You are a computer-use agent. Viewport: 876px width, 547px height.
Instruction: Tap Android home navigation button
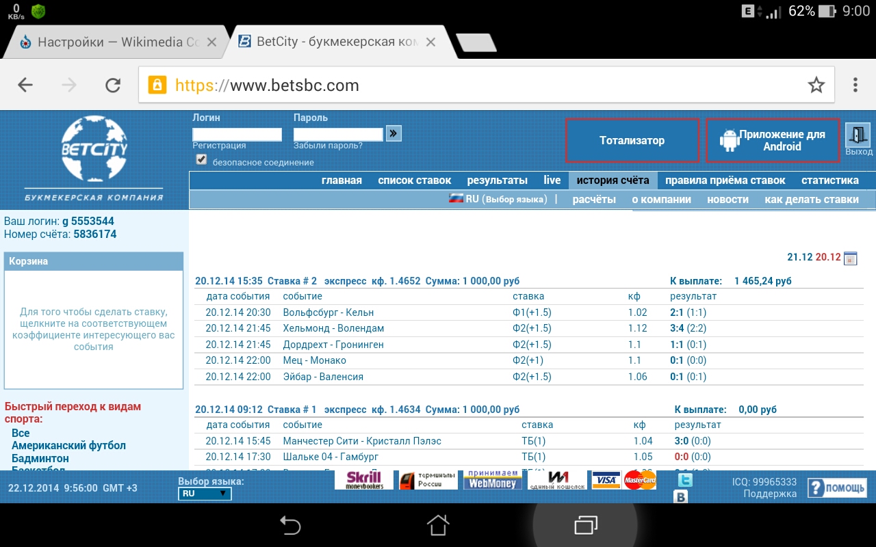pyautogui.click(x=438, y=525)
